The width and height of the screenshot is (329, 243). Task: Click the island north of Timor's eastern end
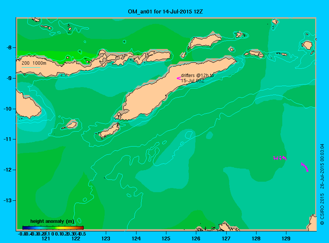point(205,40)
